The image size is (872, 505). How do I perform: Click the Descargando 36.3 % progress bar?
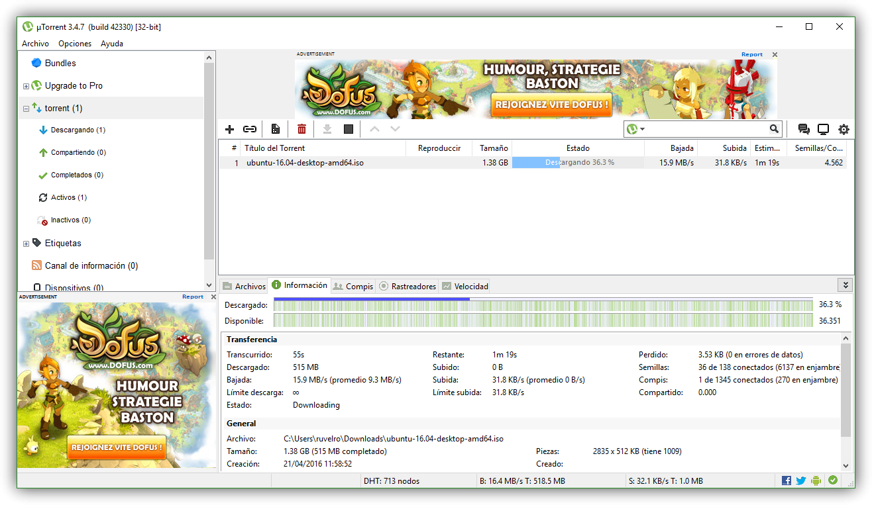click(x=578, y=162)
